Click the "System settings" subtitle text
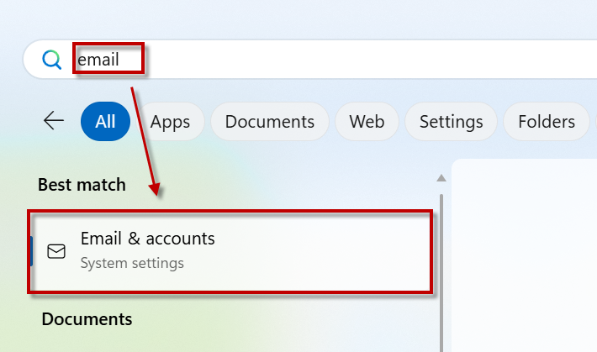The image size is (597, 352). coord(132,263)
